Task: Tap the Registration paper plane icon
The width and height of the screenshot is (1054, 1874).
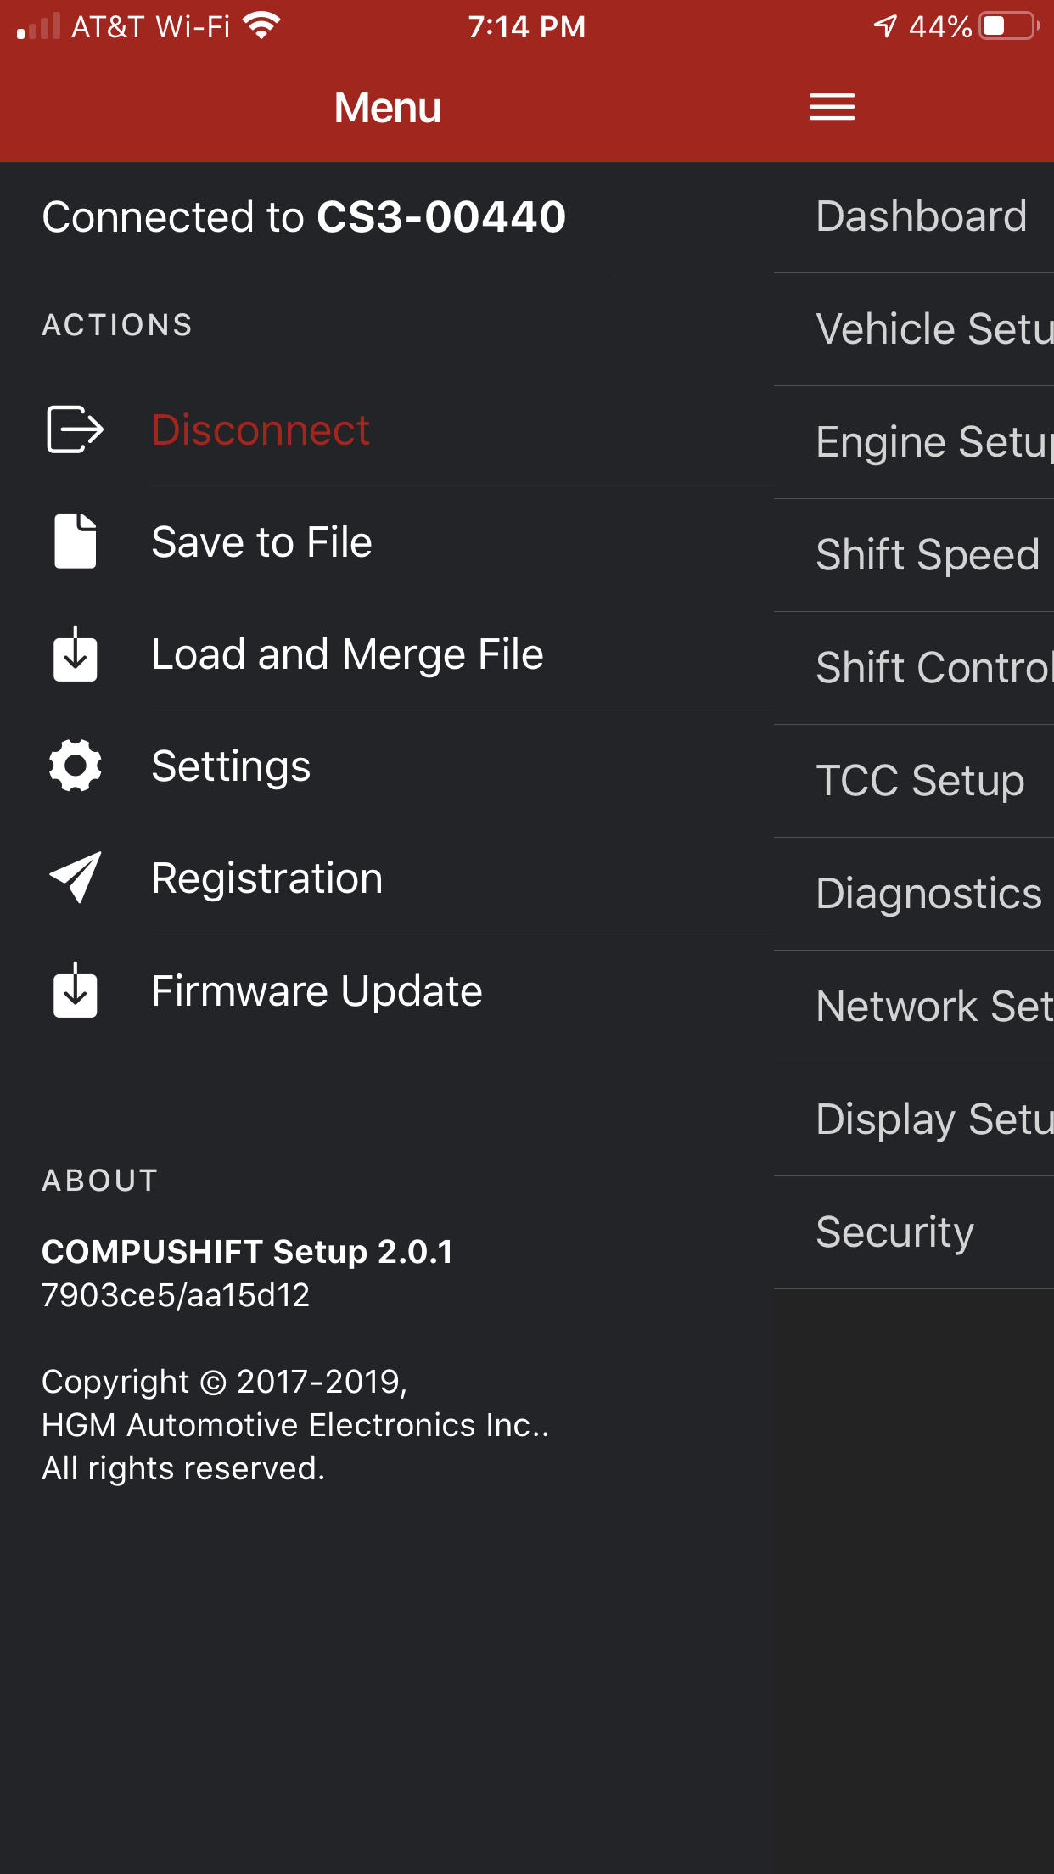Action: (x=75, y=878)
